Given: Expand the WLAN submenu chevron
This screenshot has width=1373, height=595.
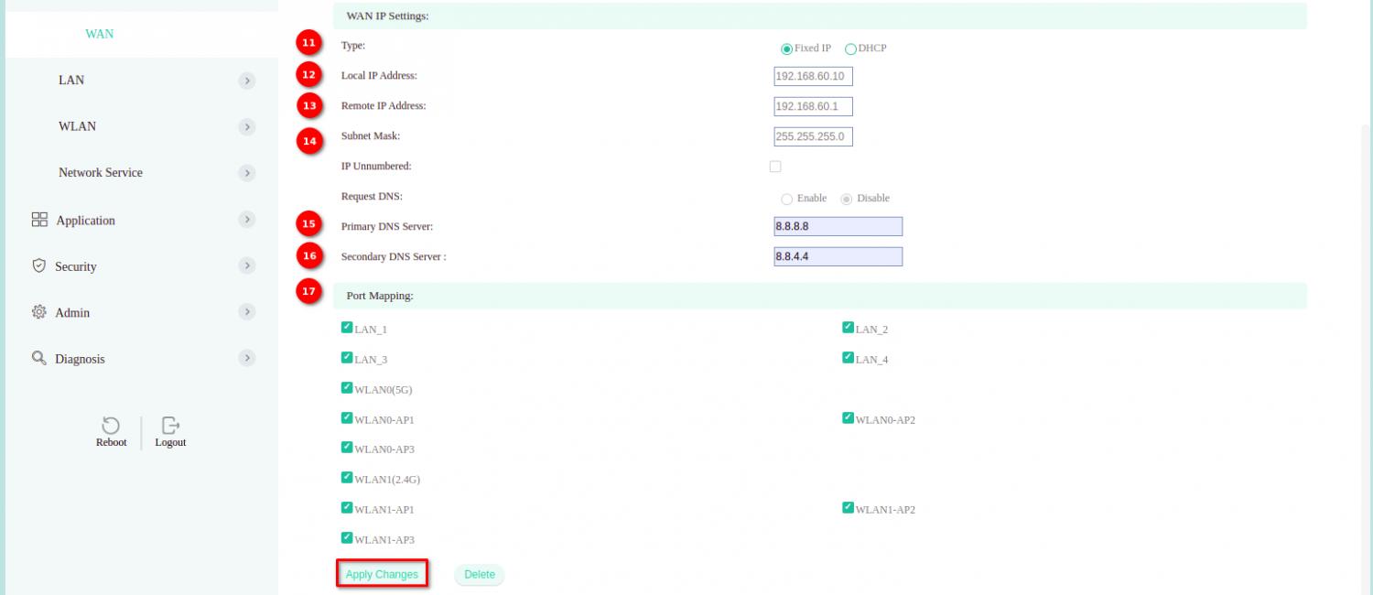Looking at the screenshot, I should point(246,126).
